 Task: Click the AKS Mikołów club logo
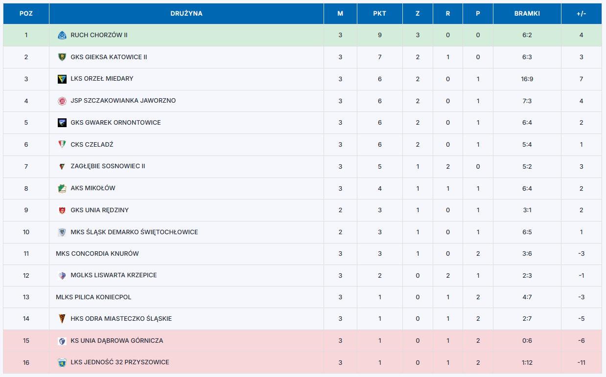62,188
